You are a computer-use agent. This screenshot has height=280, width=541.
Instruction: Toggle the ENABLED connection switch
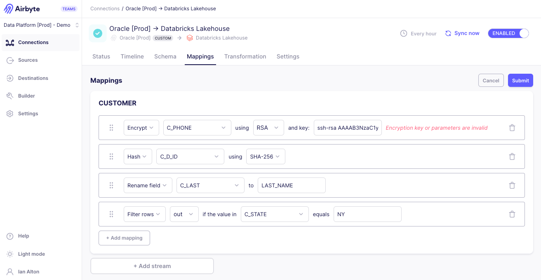[508, 33]
